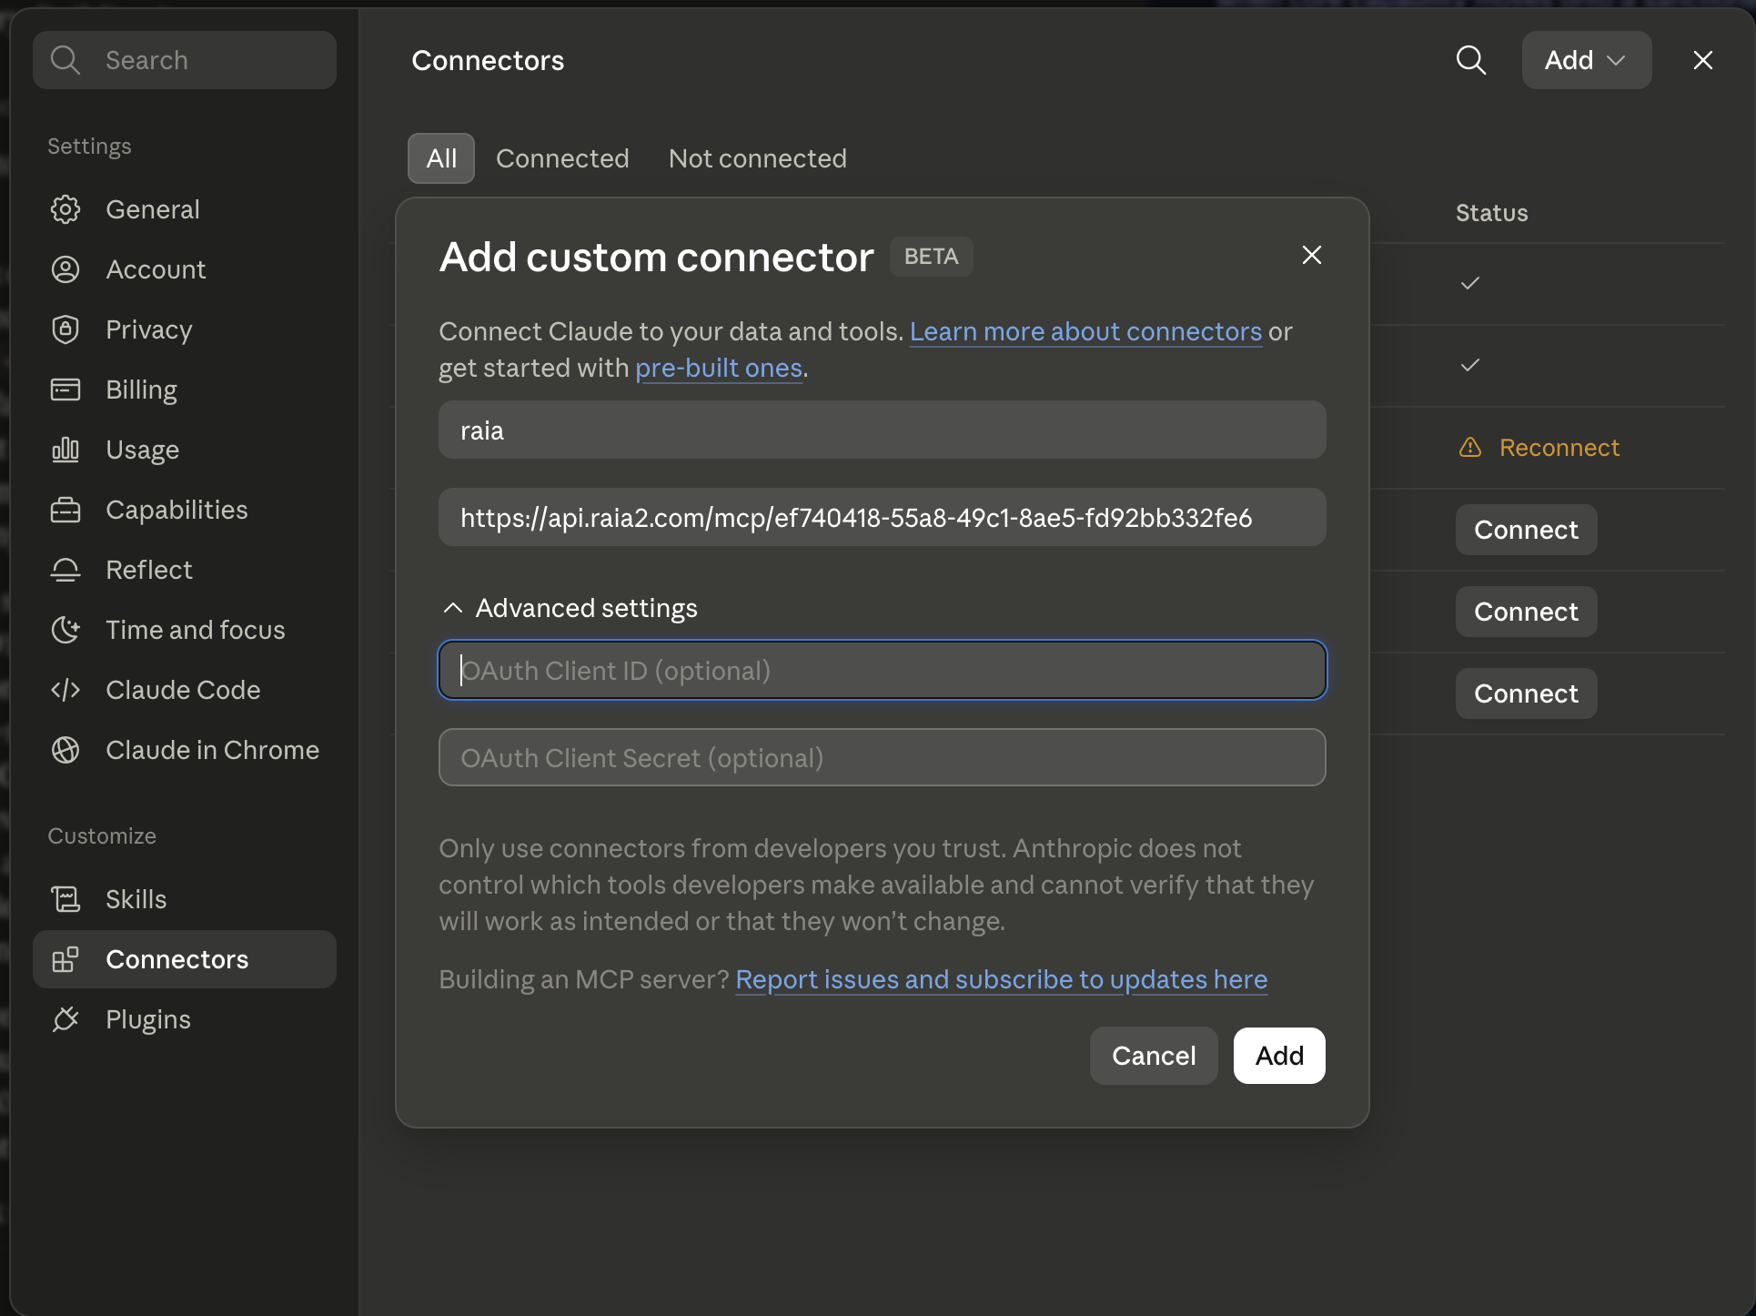Viewport: 1756px width, 1316px height.
Task: Go to Skills page
Action: (185, 899)
